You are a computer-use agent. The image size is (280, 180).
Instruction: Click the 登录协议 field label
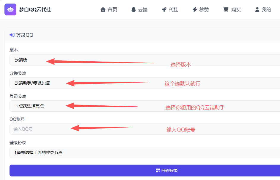pyautogui.click(x=18, y=143)
